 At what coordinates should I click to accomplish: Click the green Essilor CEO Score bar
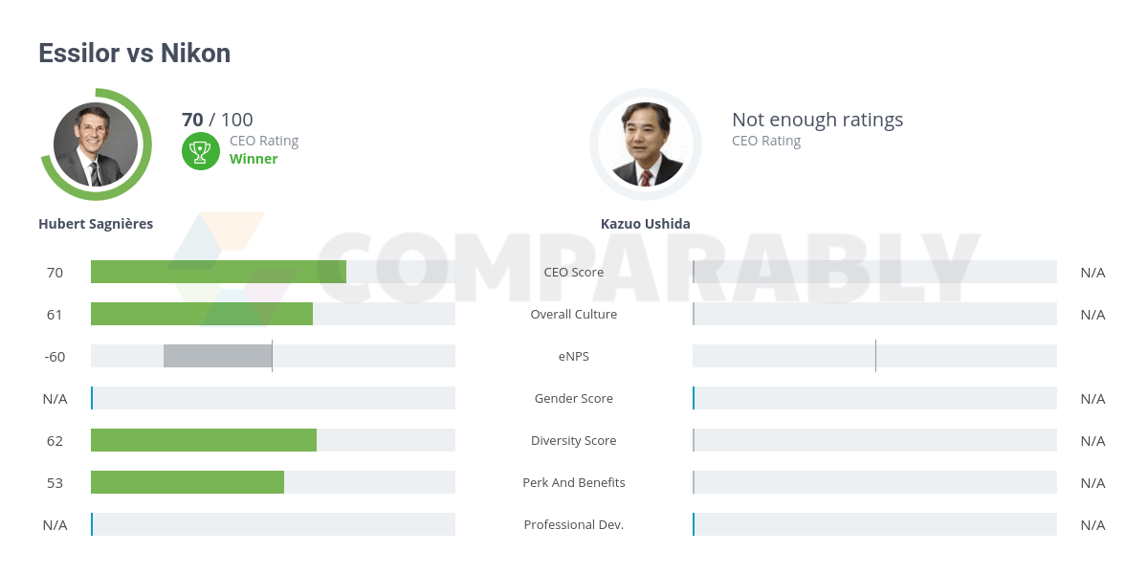pos(218,272)
